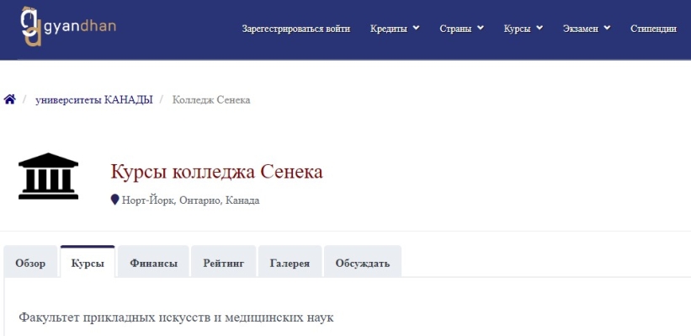The height and width of the screenshot is (336, 691).
Task: Open the Курсы navigation dropdown
Action: 524,29
